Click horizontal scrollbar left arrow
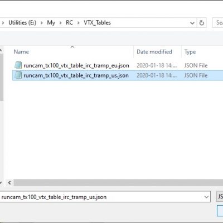223x223 pixels. click(9, 182)
